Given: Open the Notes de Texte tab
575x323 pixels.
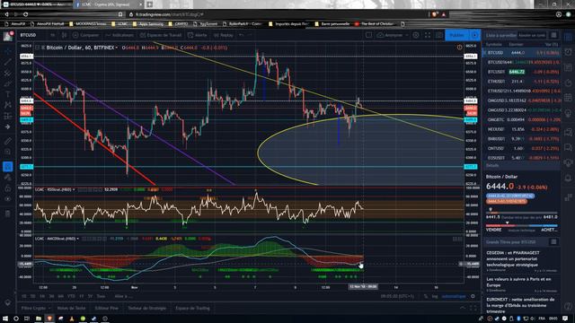Looking at the screenshot, I should pos(71,308).
